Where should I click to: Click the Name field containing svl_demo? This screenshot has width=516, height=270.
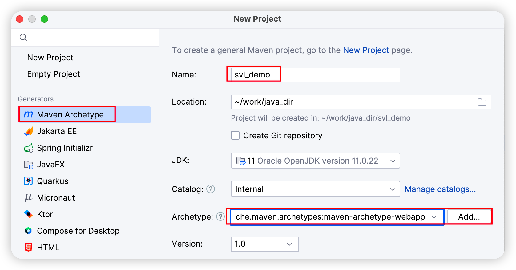pos(315,75)
